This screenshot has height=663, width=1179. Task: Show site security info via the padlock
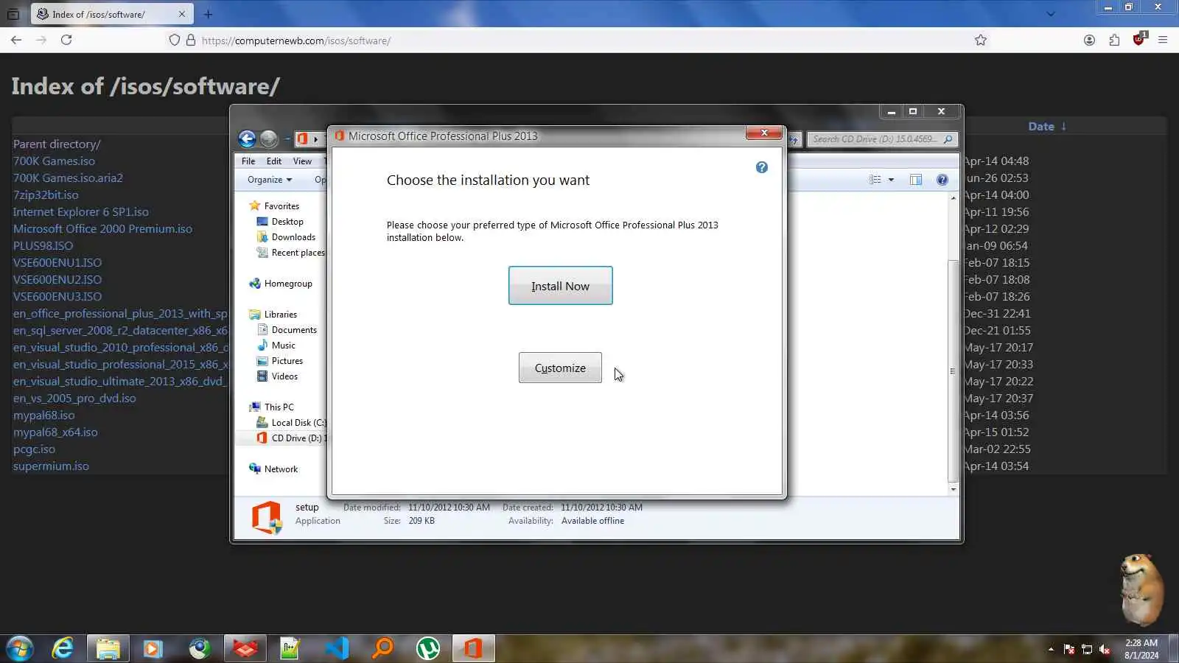pyautogui.click(x=191, y=40)
